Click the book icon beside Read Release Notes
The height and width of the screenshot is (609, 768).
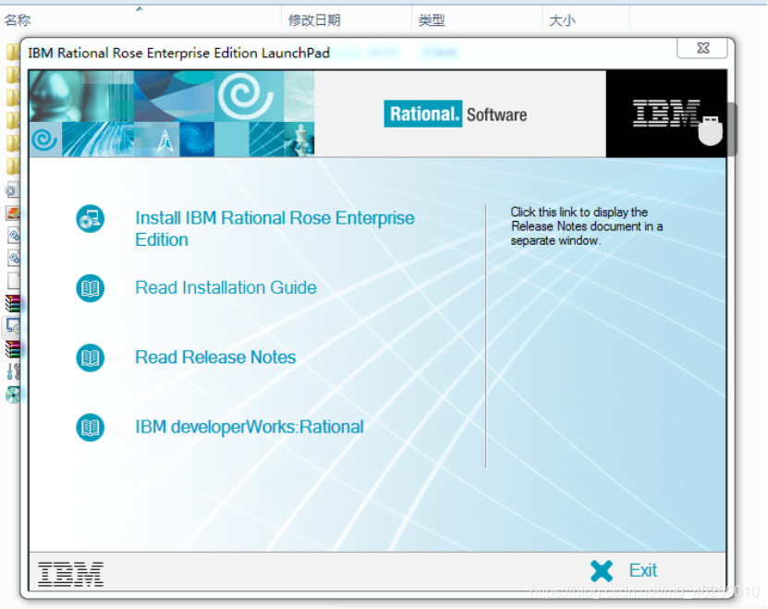click(91, 358)
